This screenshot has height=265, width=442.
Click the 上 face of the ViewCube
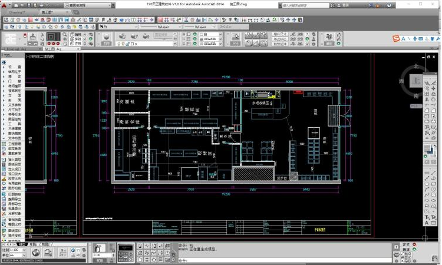(x=416, y=81)
